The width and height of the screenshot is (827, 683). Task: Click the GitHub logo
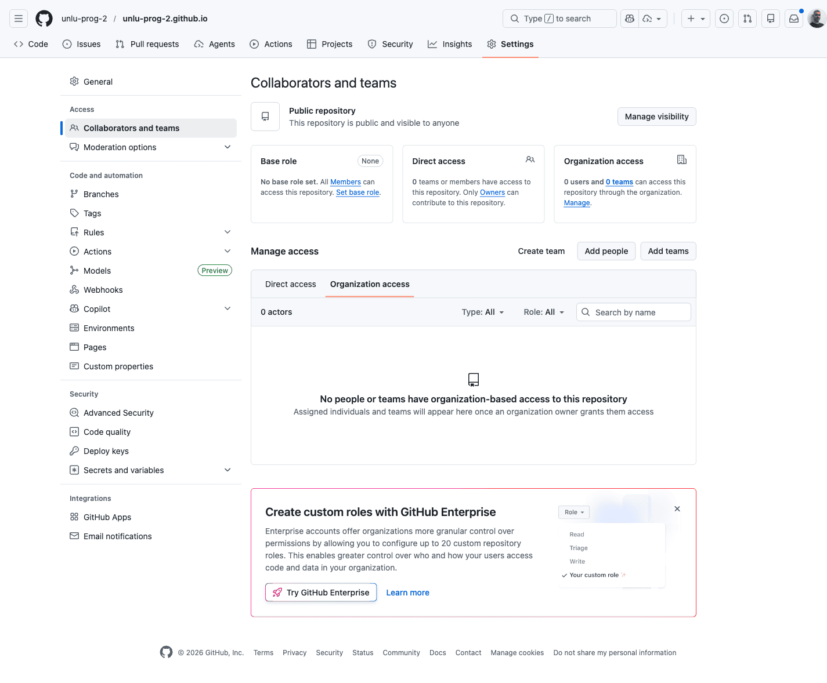[44, 18]
